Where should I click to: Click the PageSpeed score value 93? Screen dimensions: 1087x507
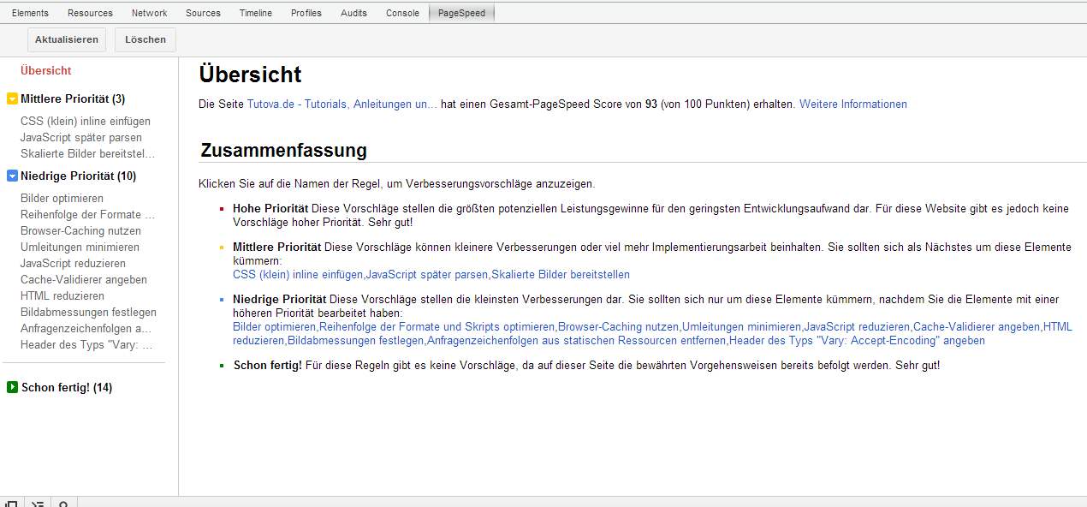[651, 104]
